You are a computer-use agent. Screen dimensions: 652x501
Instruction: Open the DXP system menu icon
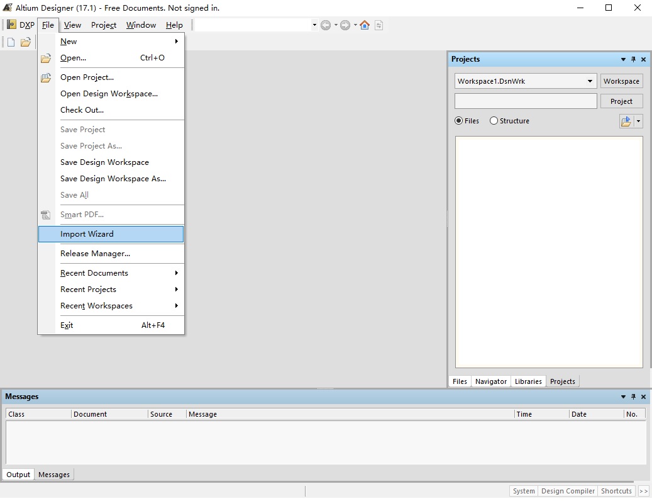point(12,25)
